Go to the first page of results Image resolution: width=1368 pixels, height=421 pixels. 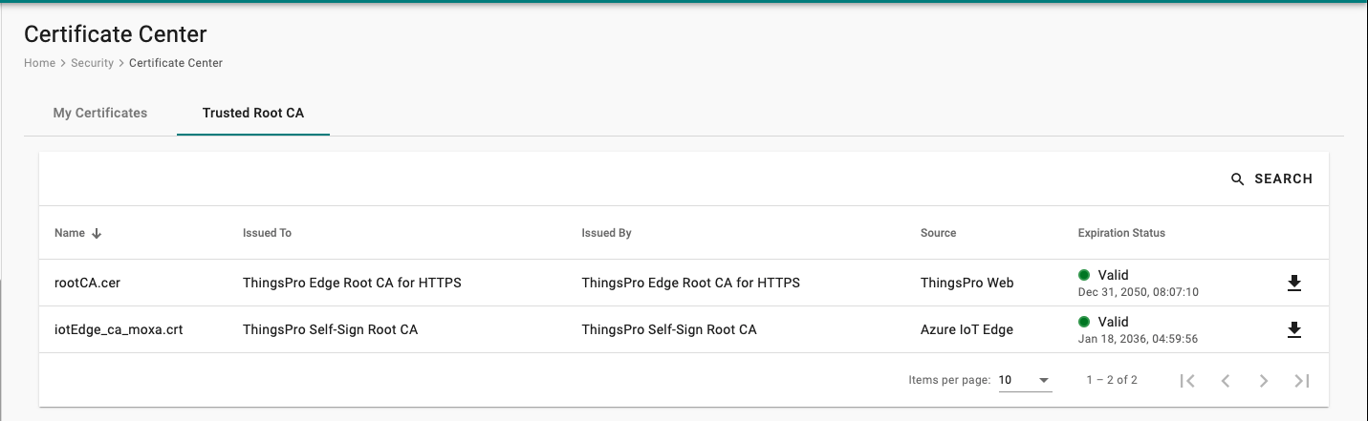[x=1187, y=380]
